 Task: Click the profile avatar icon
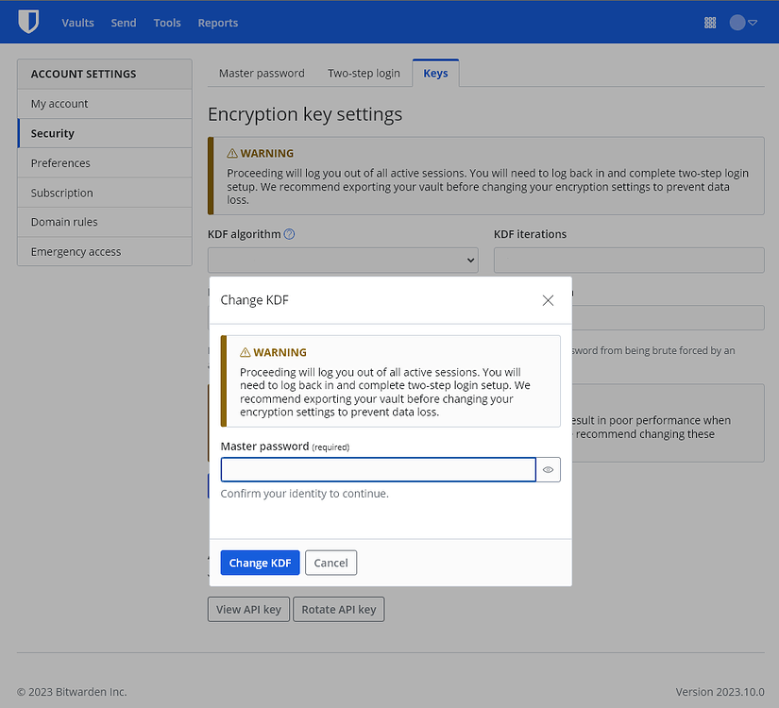click(x=735, y=22)
